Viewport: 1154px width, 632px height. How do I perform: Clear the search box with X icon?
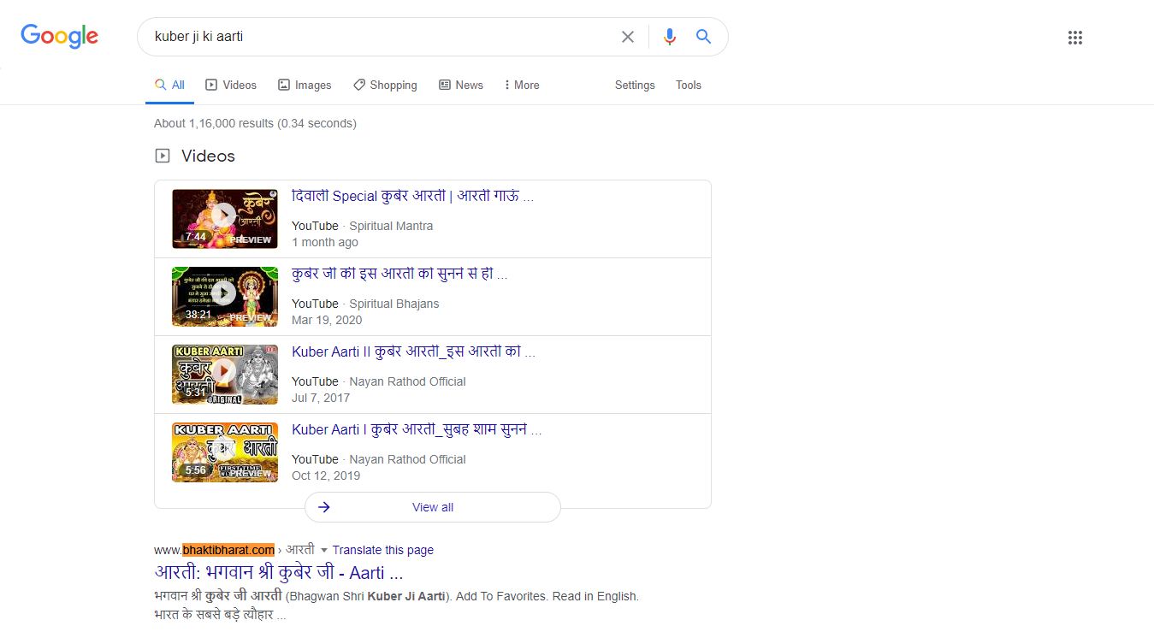pos(628,37)
